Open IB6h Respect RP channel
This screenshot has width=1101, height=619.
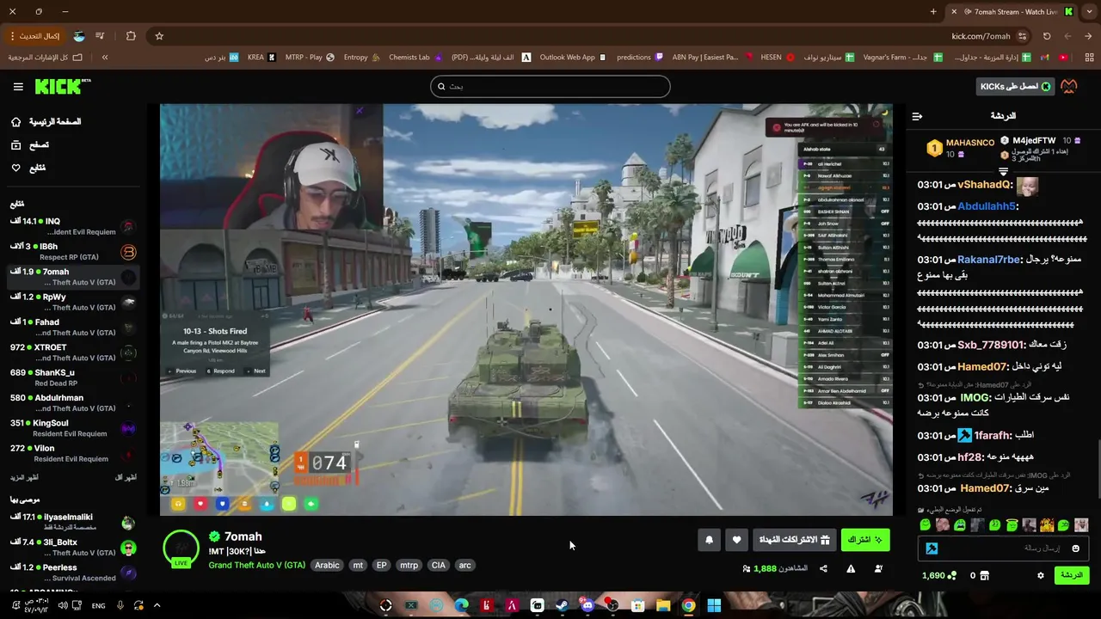(73, 252)
